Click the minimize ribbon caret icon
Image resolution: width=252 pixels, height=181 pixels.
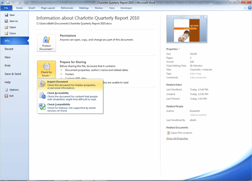point(245,8)
